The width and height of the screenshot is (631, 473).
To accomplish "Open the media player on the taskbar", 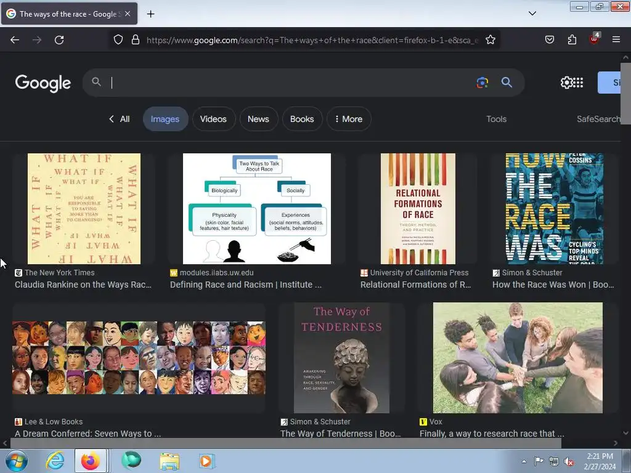I will tap(206, 461).
